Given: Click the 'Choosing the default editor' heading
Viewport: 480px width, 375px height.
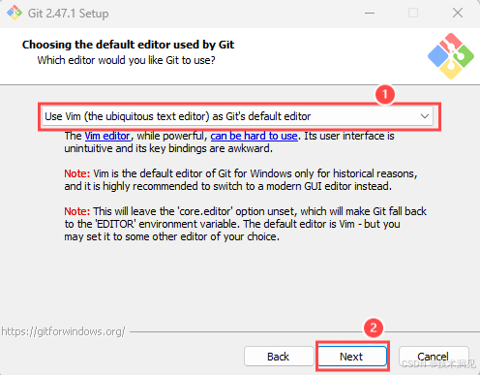Looking at the screenshot, I should pyautogui.click(x=128, y=45).
